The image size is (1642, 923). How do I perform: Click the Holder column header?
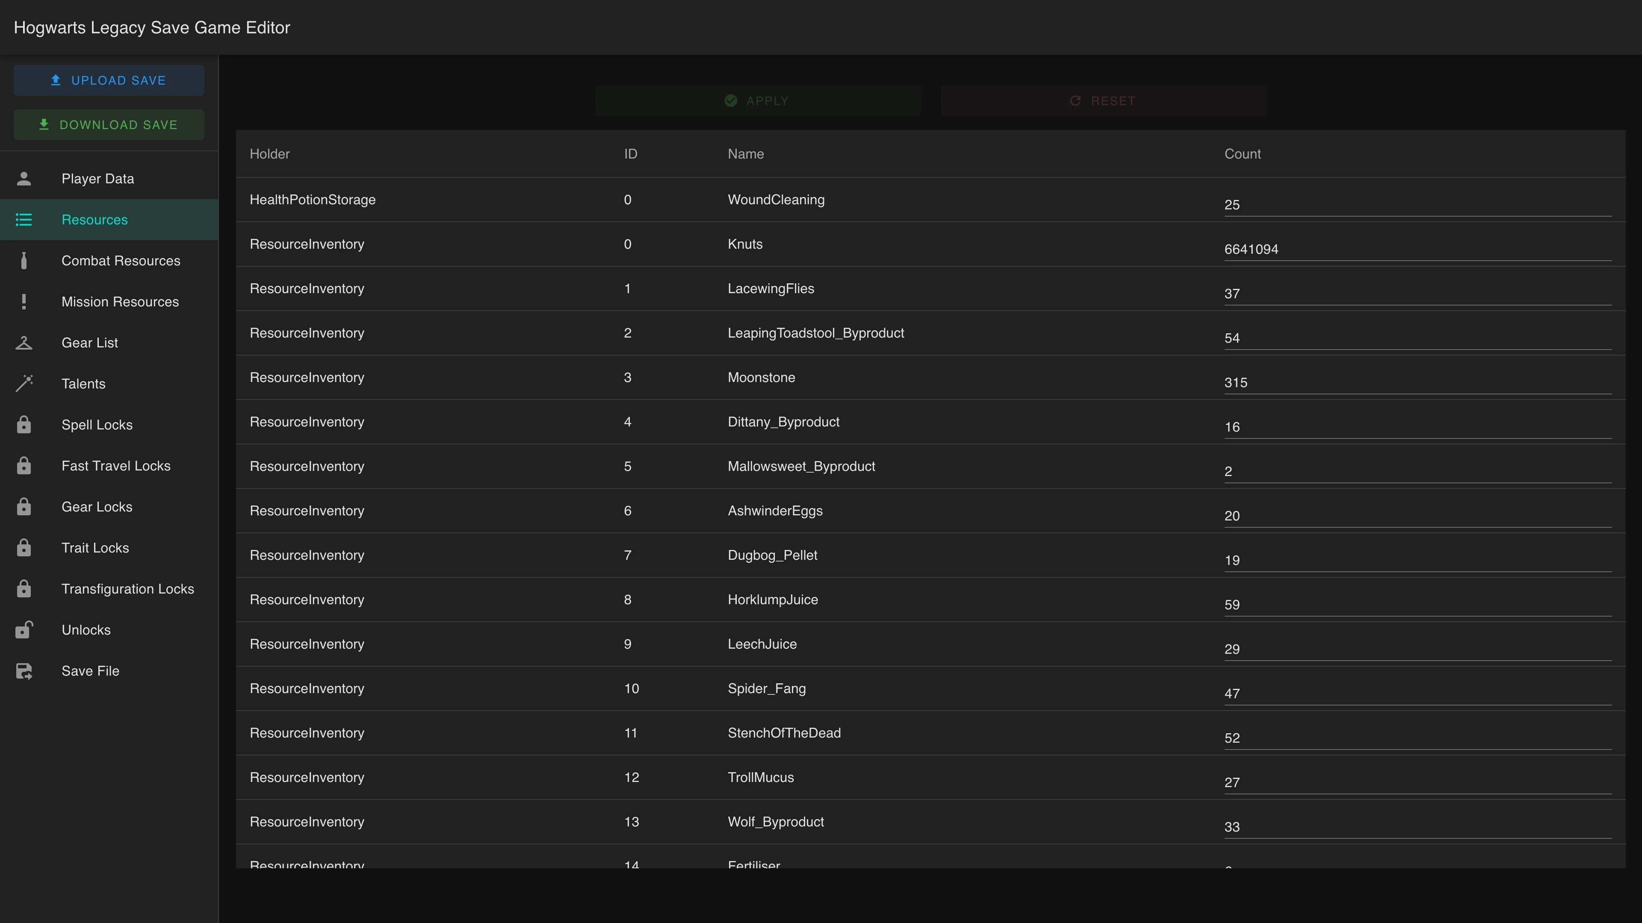click(x=270, y=154)
